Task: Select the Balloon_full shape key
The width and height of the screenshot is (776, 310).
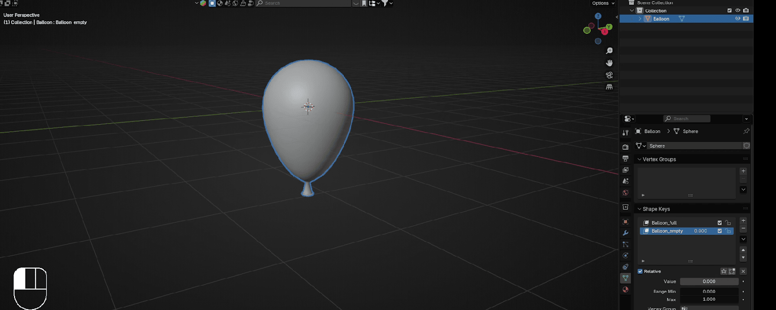Action: [664, 223]
